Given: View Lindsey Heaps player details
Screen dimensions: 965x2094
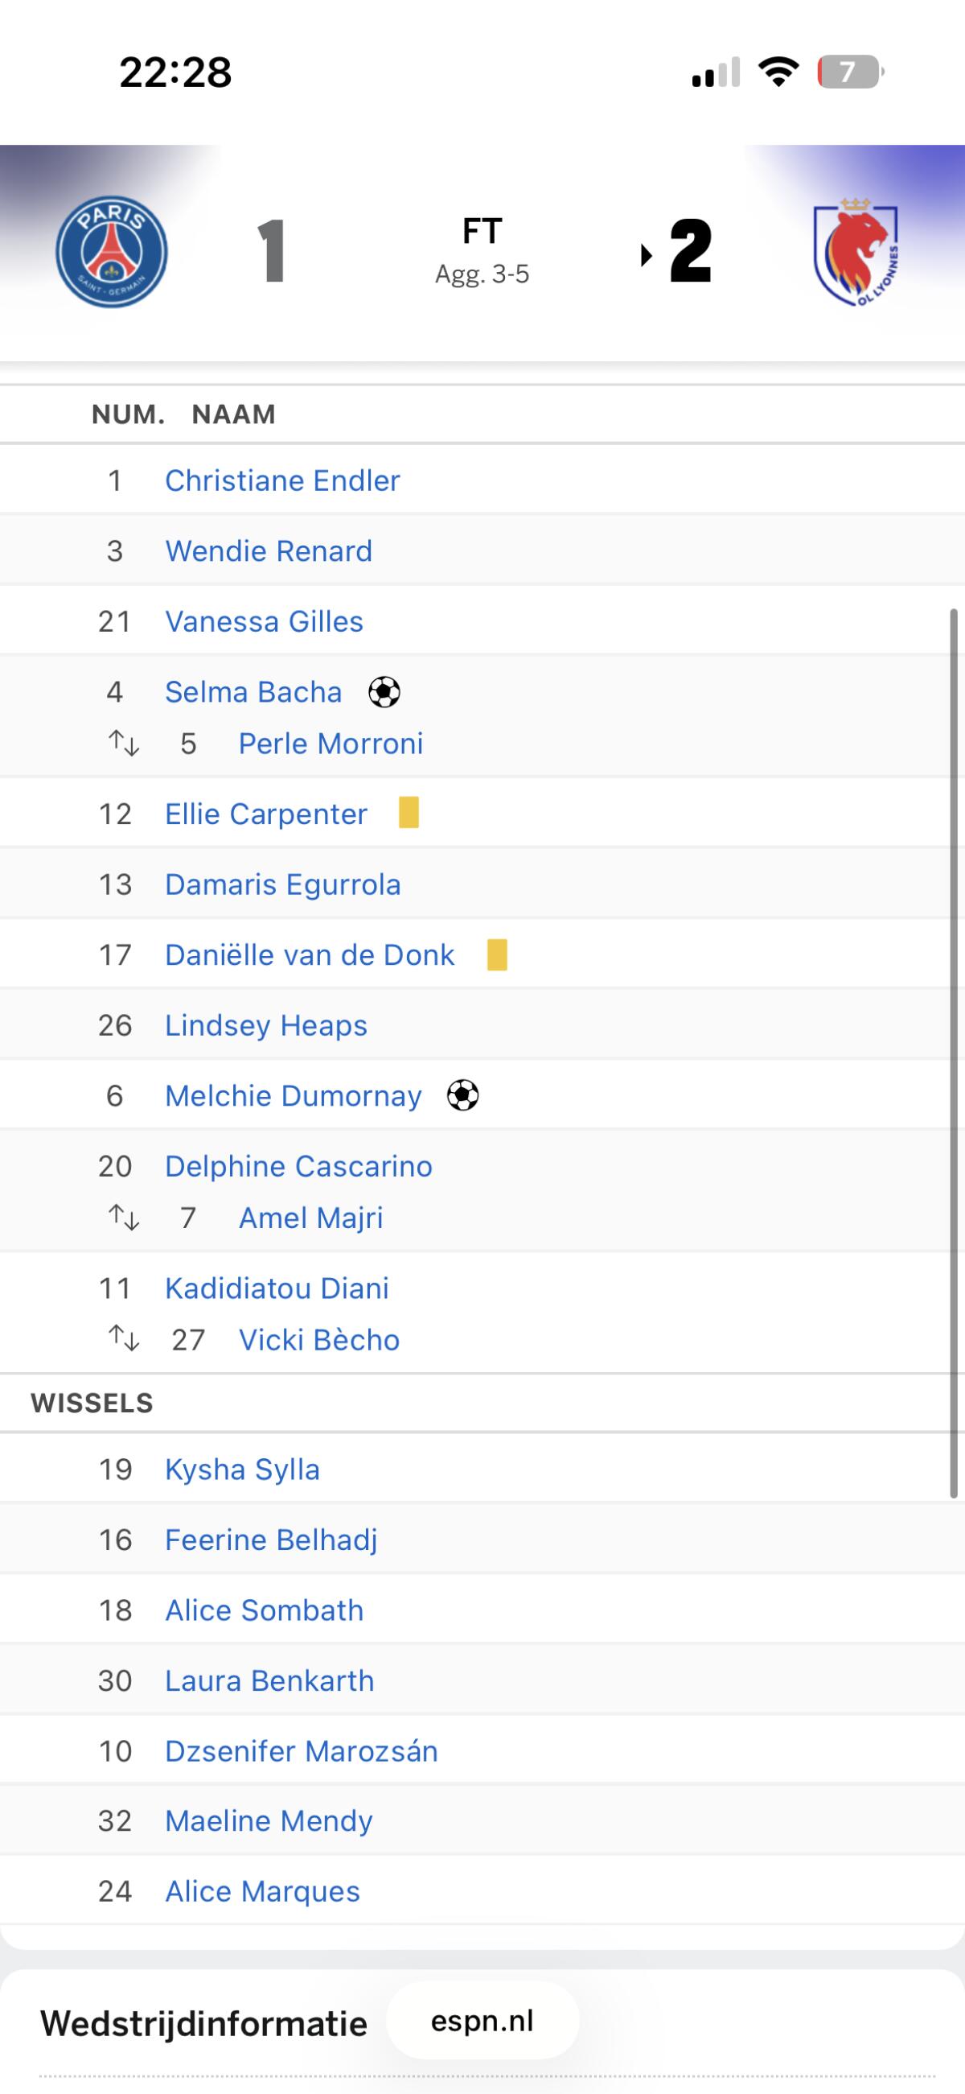Looking at the screenshot, I should point(265,1025).
